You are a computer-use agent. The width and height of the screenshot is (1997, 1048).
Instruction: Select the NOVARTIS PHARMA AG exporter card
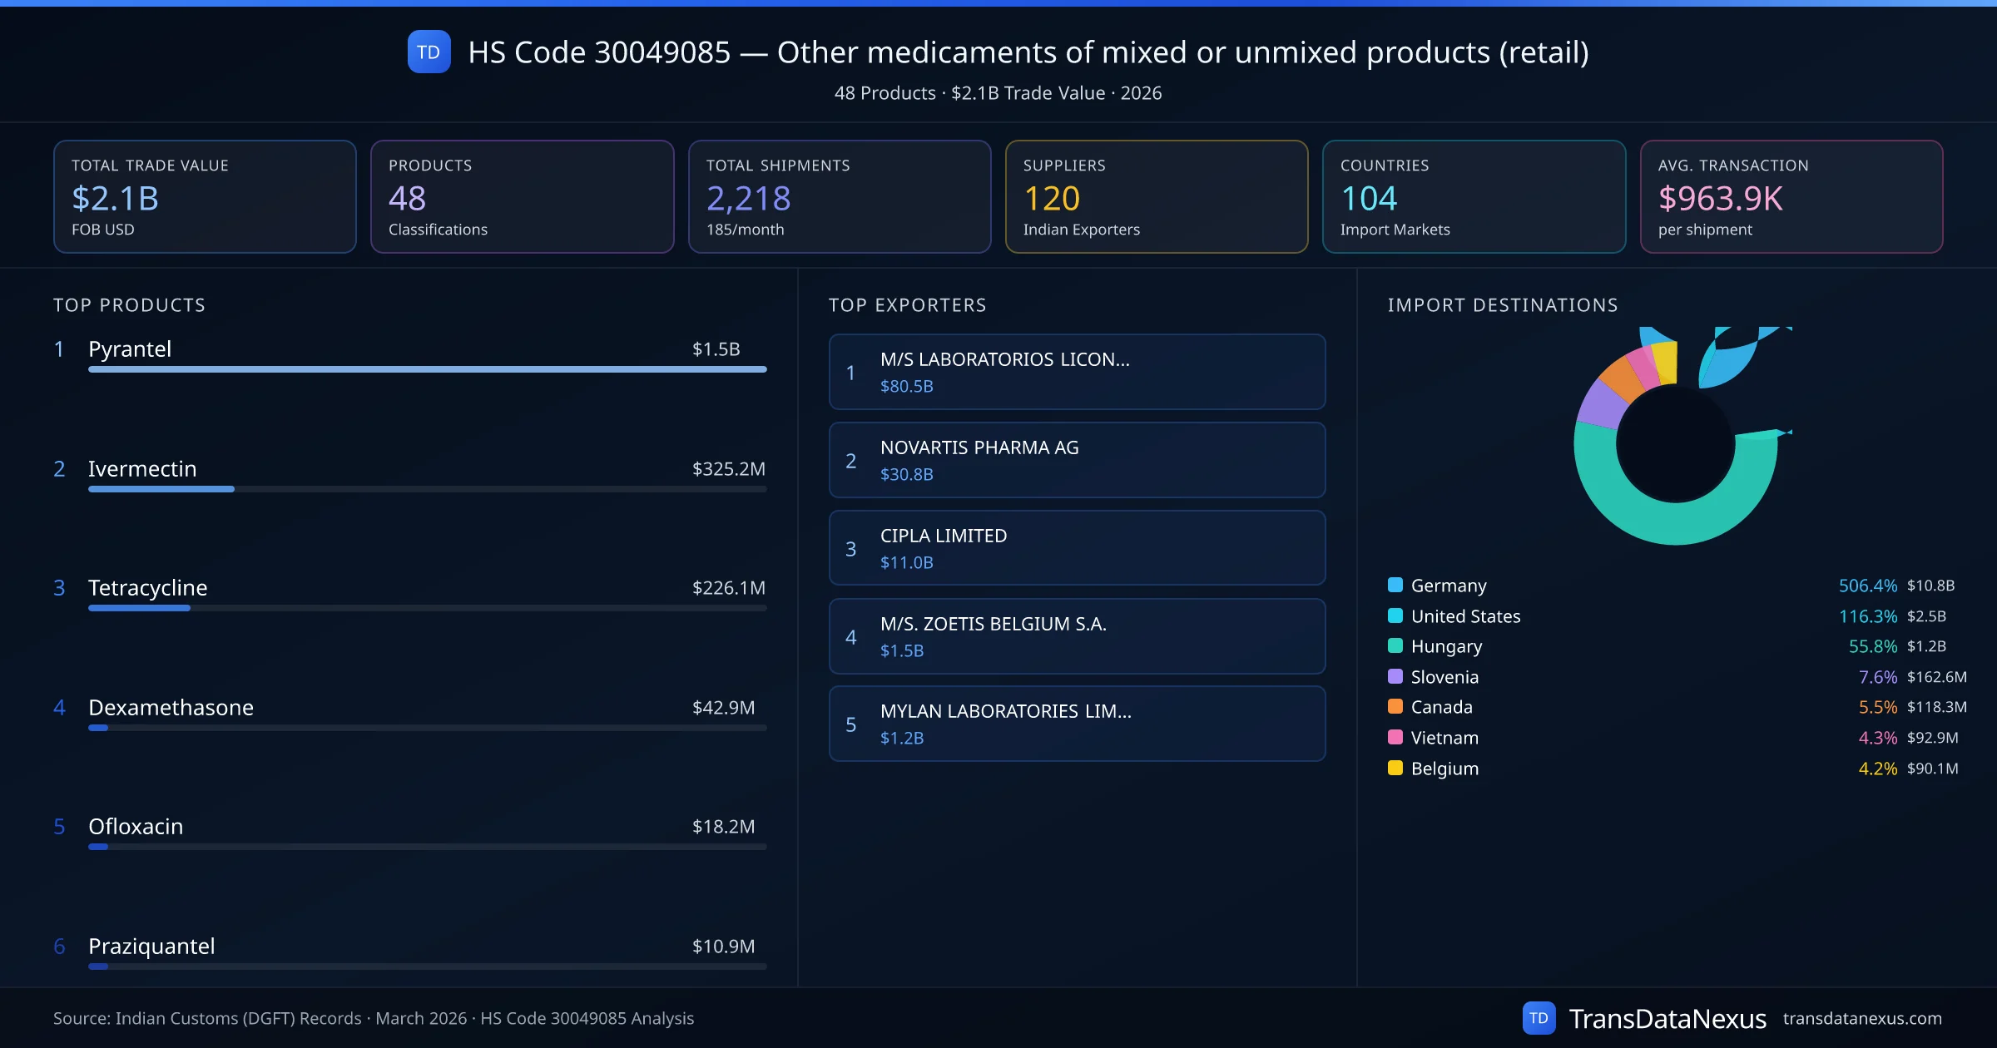1077,460
